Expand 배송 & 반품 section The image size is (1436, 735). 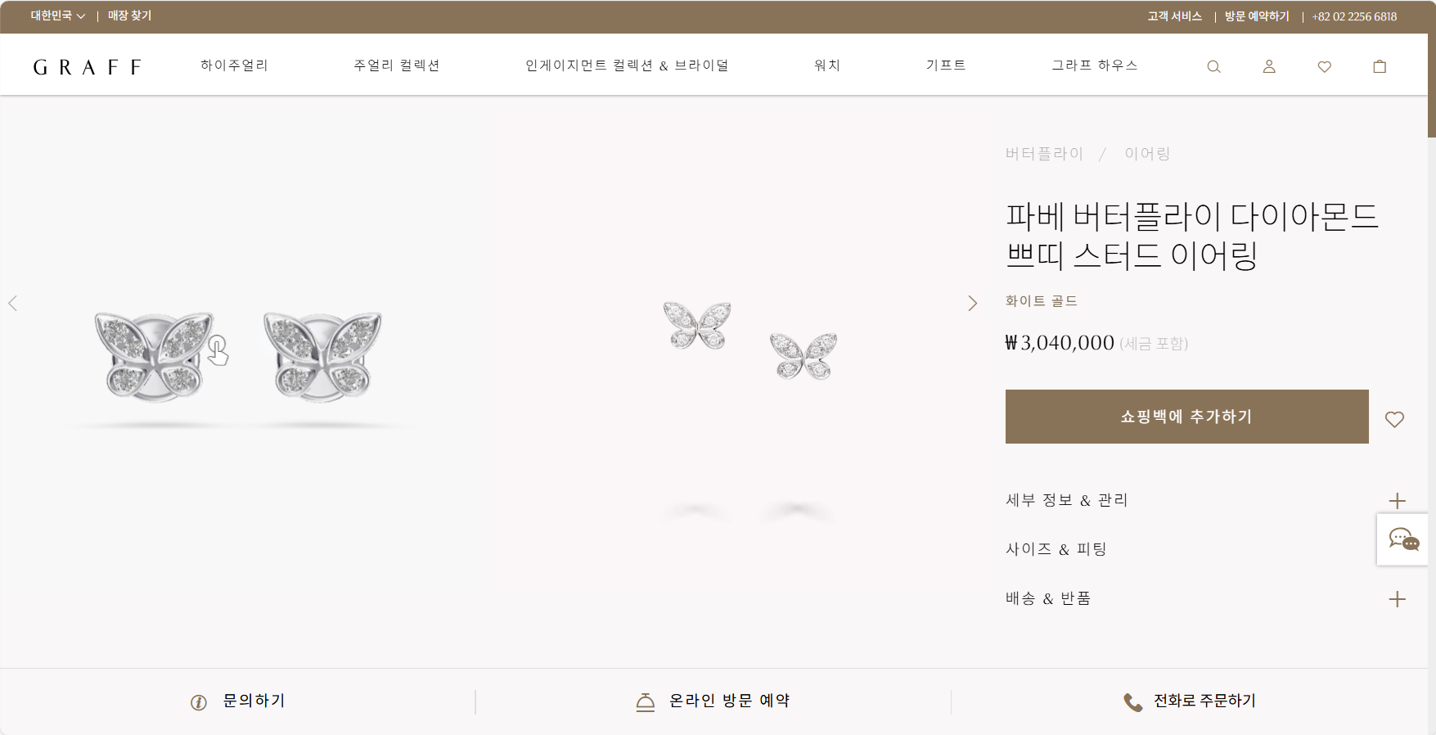pos(1205,598)
